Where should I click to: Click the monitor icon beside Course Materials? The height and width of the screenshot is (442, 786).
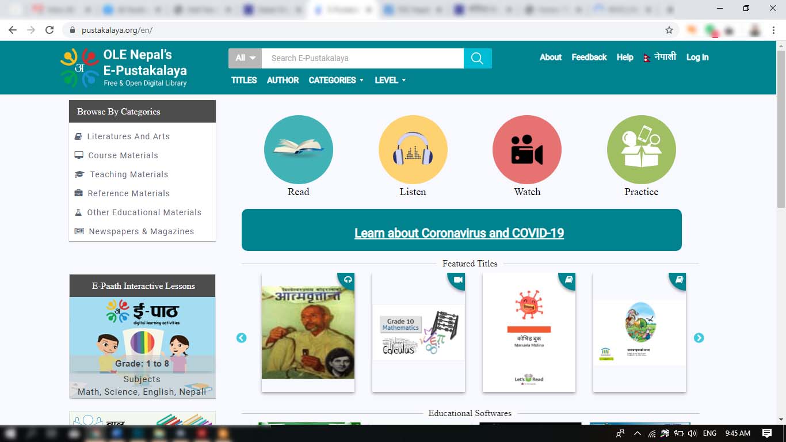tap(79, 155)
